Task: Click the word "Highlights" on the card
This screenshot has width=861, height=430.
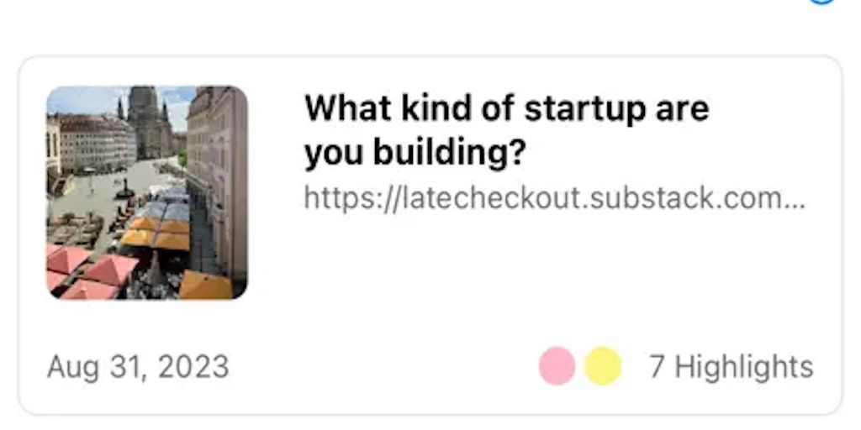Action: coord(744,367)
